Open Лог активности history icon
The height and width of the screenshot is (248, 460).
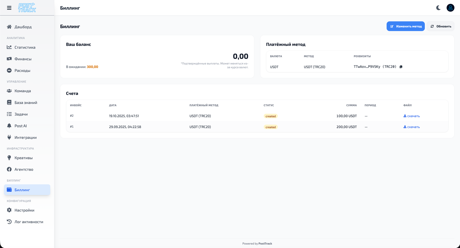coord(9,222)
